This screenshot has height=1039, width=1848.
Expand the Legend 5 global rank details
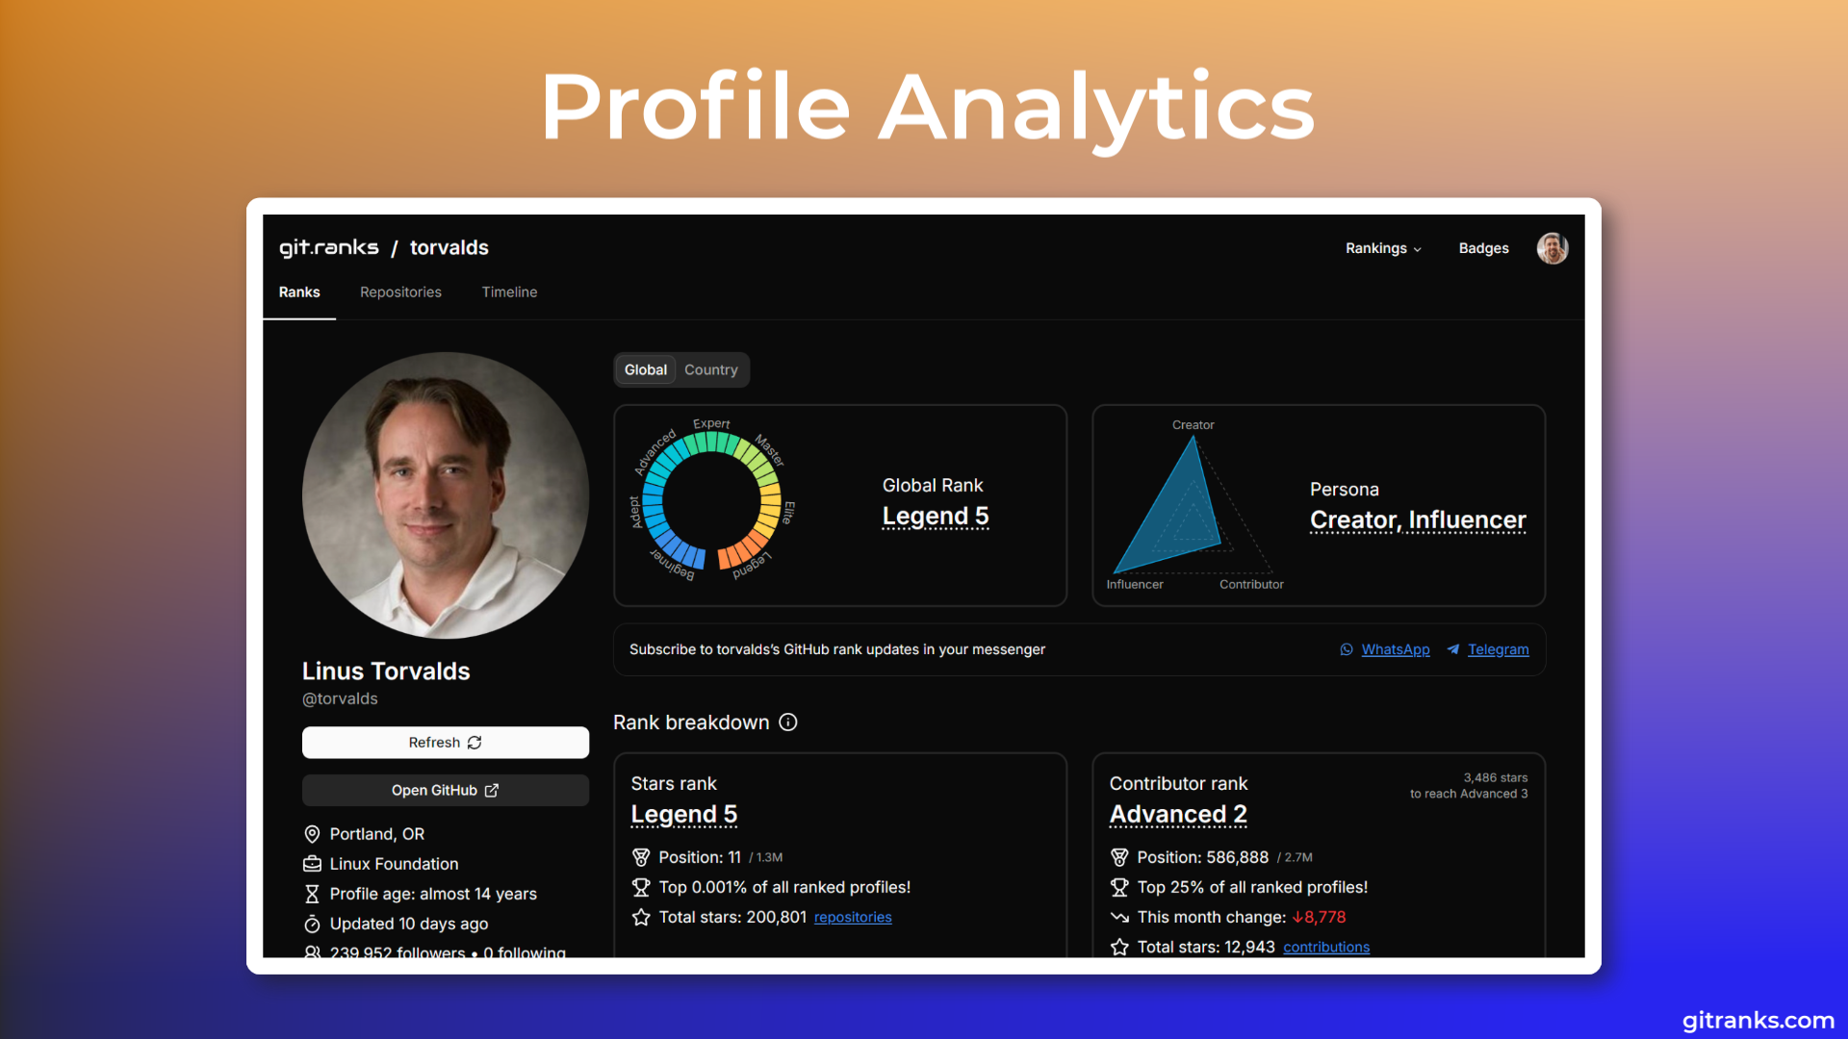coord(935,517)
